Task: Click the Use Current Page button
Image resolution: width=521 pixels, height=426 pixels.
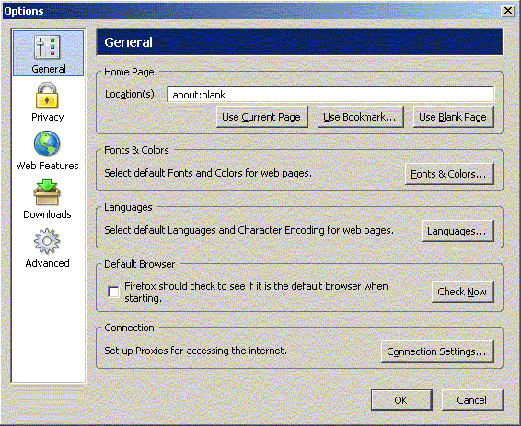Action: 261,117
